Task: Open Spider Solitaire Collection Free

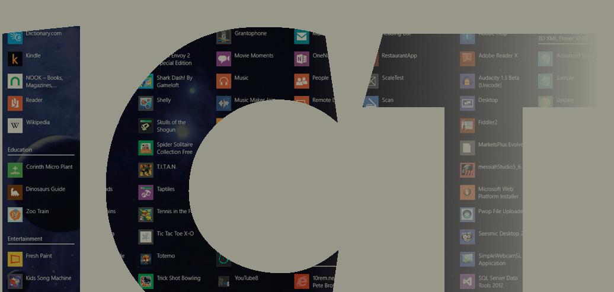Action: [146, 148]
